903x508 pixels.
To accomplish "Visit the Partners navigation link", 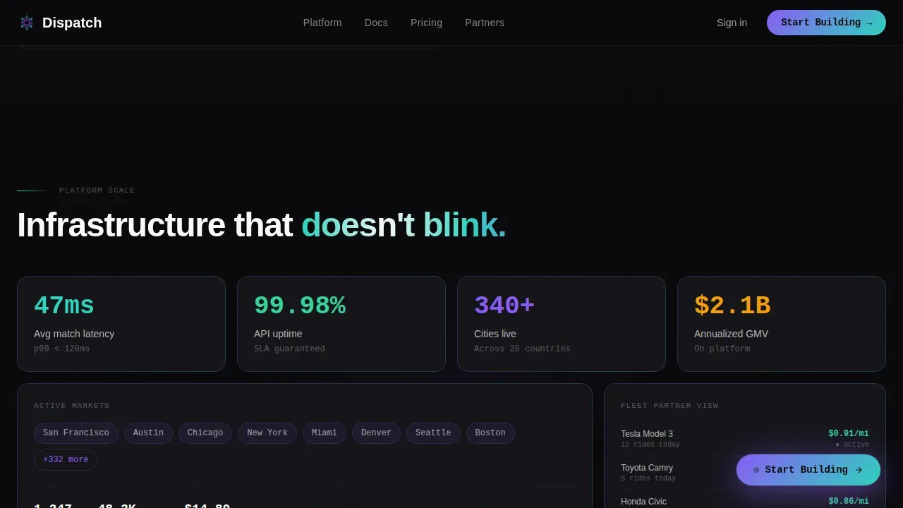I will (x=485, y=23).
